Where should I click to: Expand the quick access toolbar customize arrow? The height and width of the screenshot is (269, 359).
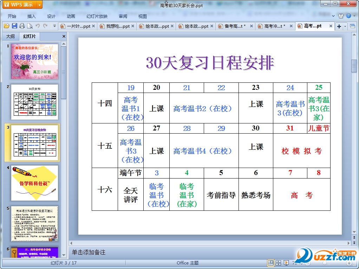(54, 26)
